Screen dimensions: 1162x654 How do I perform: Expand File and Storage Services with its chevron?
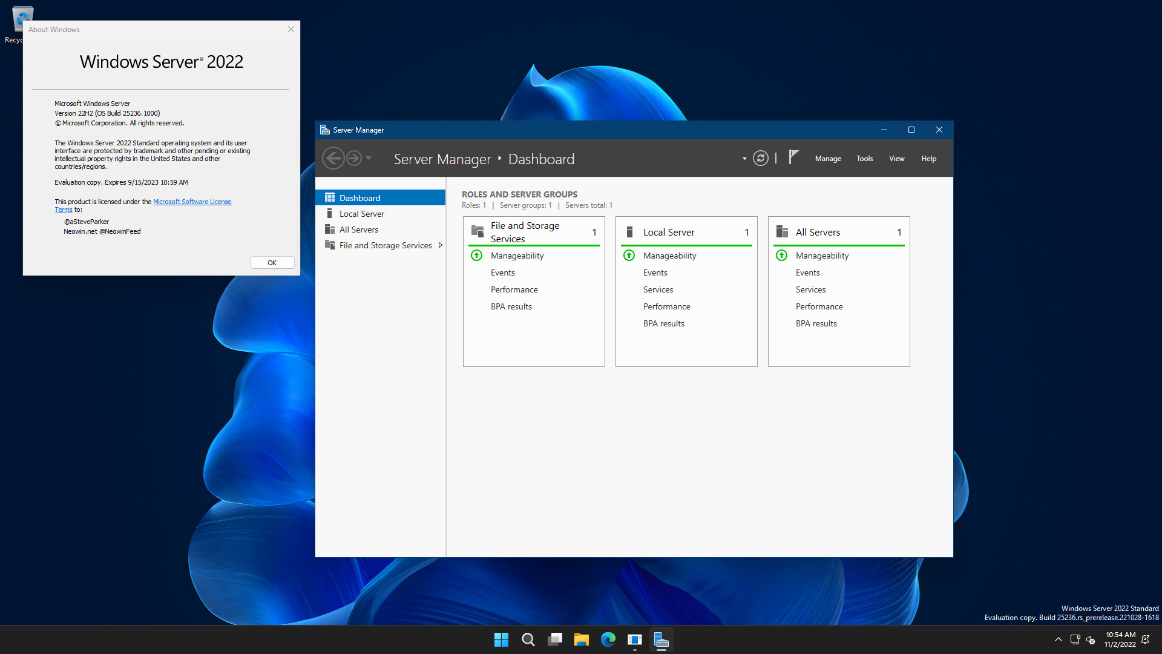(440, 245)
